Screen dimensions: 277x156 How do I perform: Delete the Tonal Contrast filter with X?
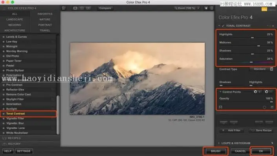tap(273, 26)
